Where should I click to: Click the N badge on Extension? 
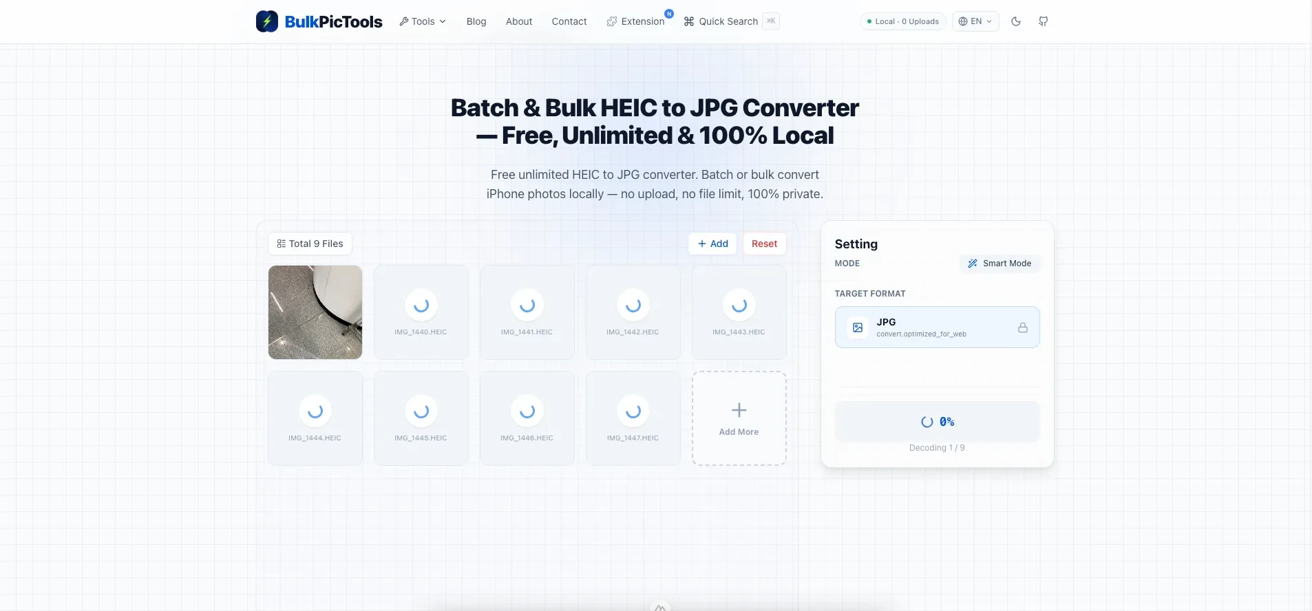click(x=668, y=14)
